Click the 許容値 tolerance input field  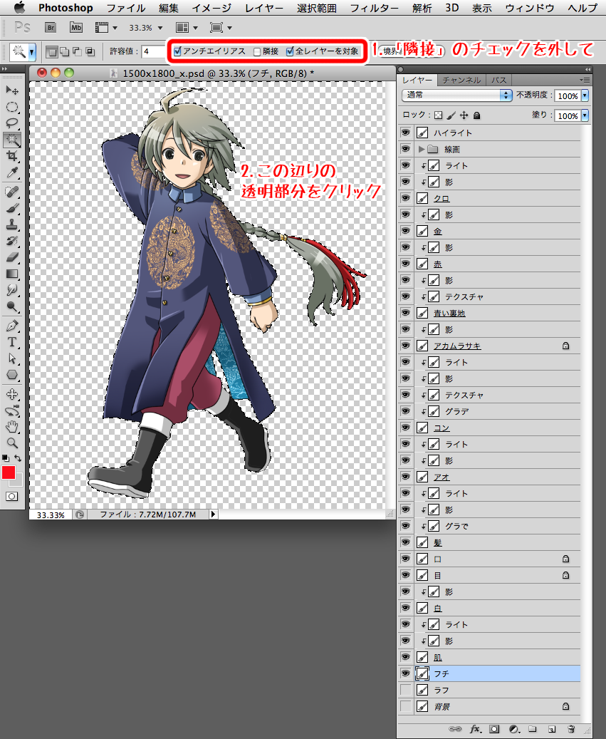pos(153,51)
